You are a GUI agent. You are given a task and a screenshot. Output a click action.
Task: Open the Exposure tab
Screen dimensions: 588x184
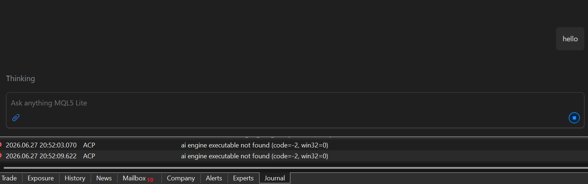41,178
